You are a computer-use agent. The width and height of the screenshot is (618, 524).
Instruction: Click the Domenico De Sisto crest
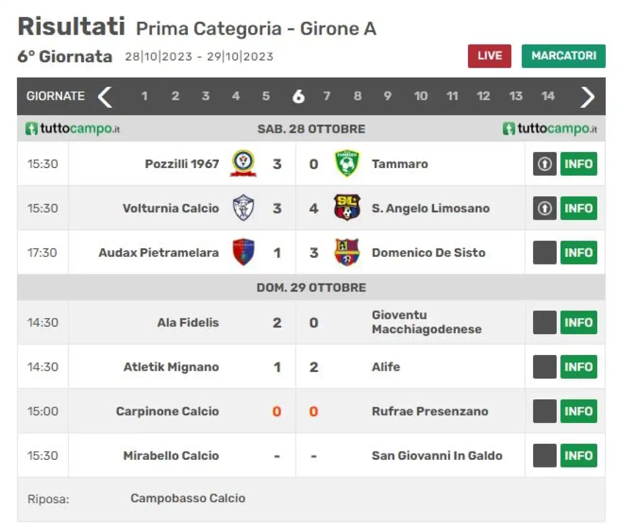[x=347, y=253]
